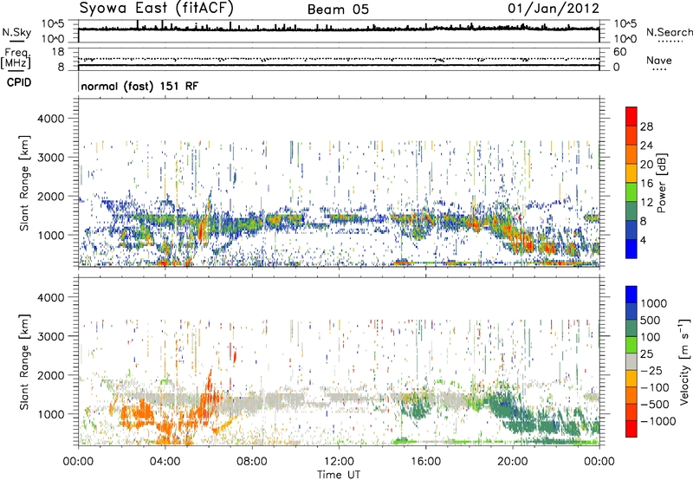Select the "N.Sky" axis label
Viewport: 693px width, 480px height.
tap(16, 32)
